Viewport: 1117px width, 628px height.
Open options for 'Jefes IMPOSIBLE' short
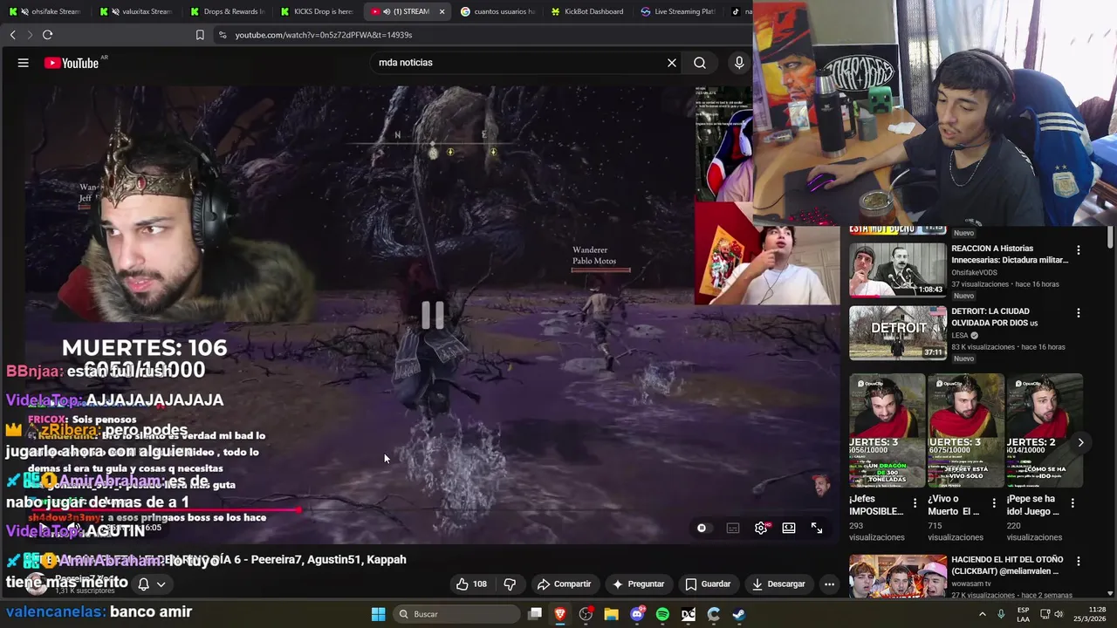(915, 503)
